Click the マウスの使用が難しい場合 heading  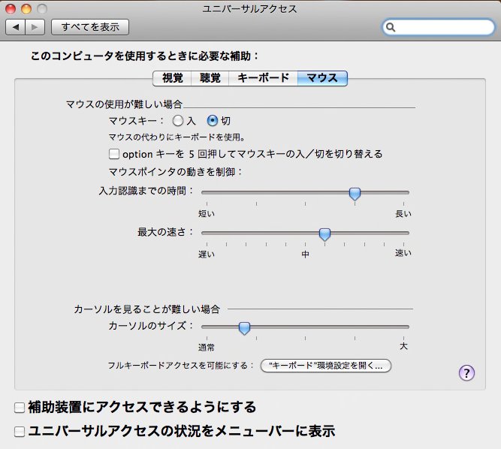pos(124,104)
